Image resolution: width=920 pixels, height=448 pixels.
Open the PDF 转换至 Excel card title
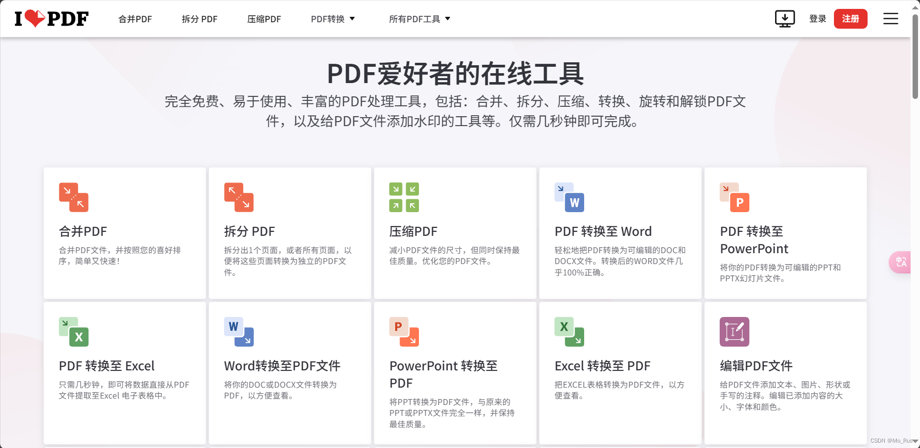[107, 366]
